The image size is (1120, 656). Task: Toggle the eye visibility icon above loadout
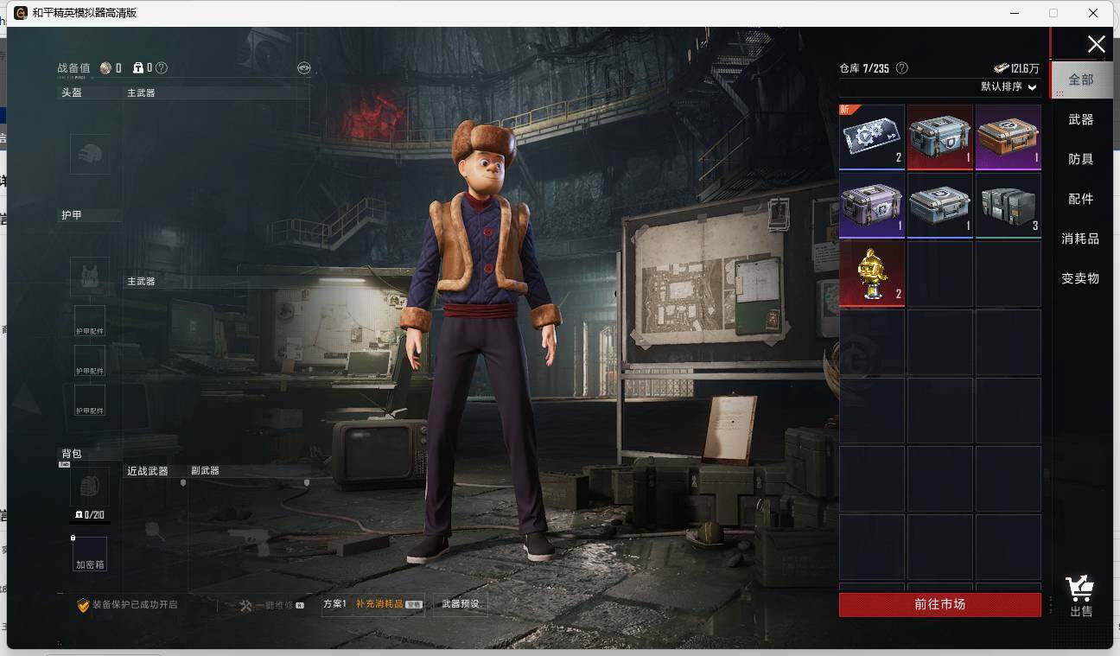[303, 67]
